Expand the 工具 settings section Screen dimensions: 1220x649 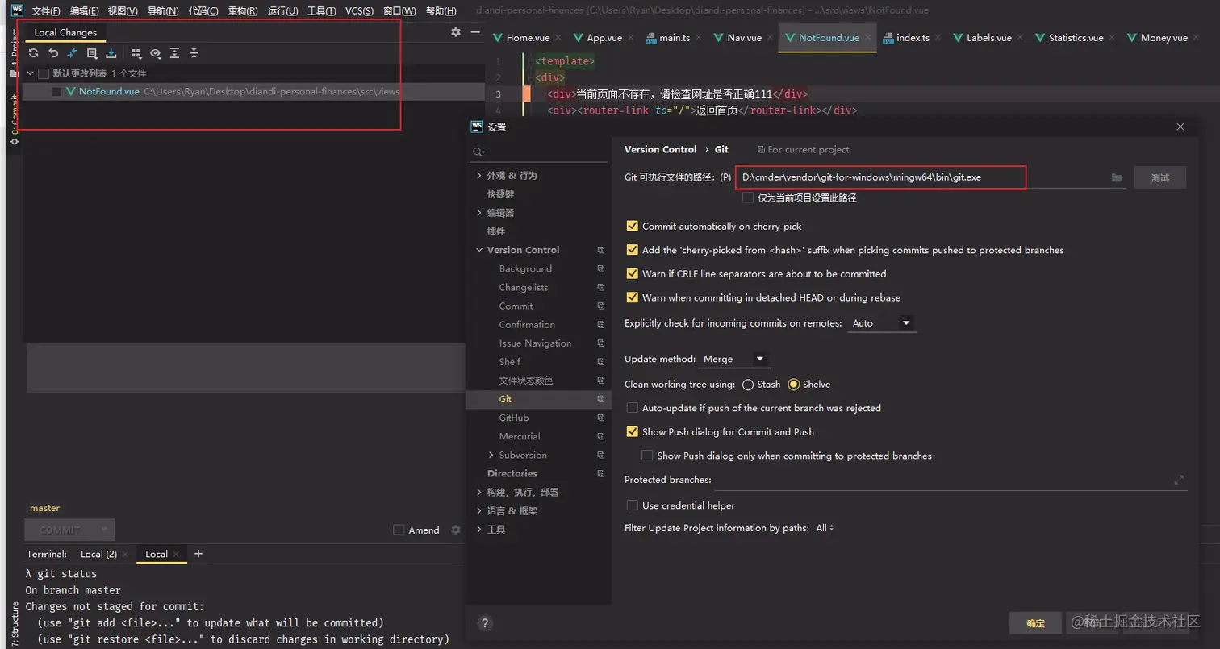click(x=480, y=530)
